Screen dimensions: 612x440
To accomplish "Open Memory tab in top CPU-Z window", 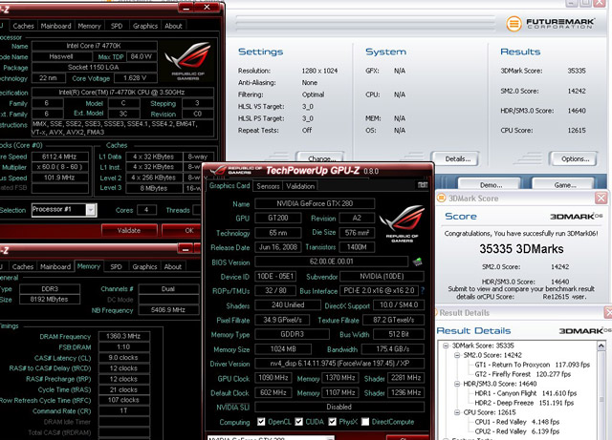I will pos(89,26).
